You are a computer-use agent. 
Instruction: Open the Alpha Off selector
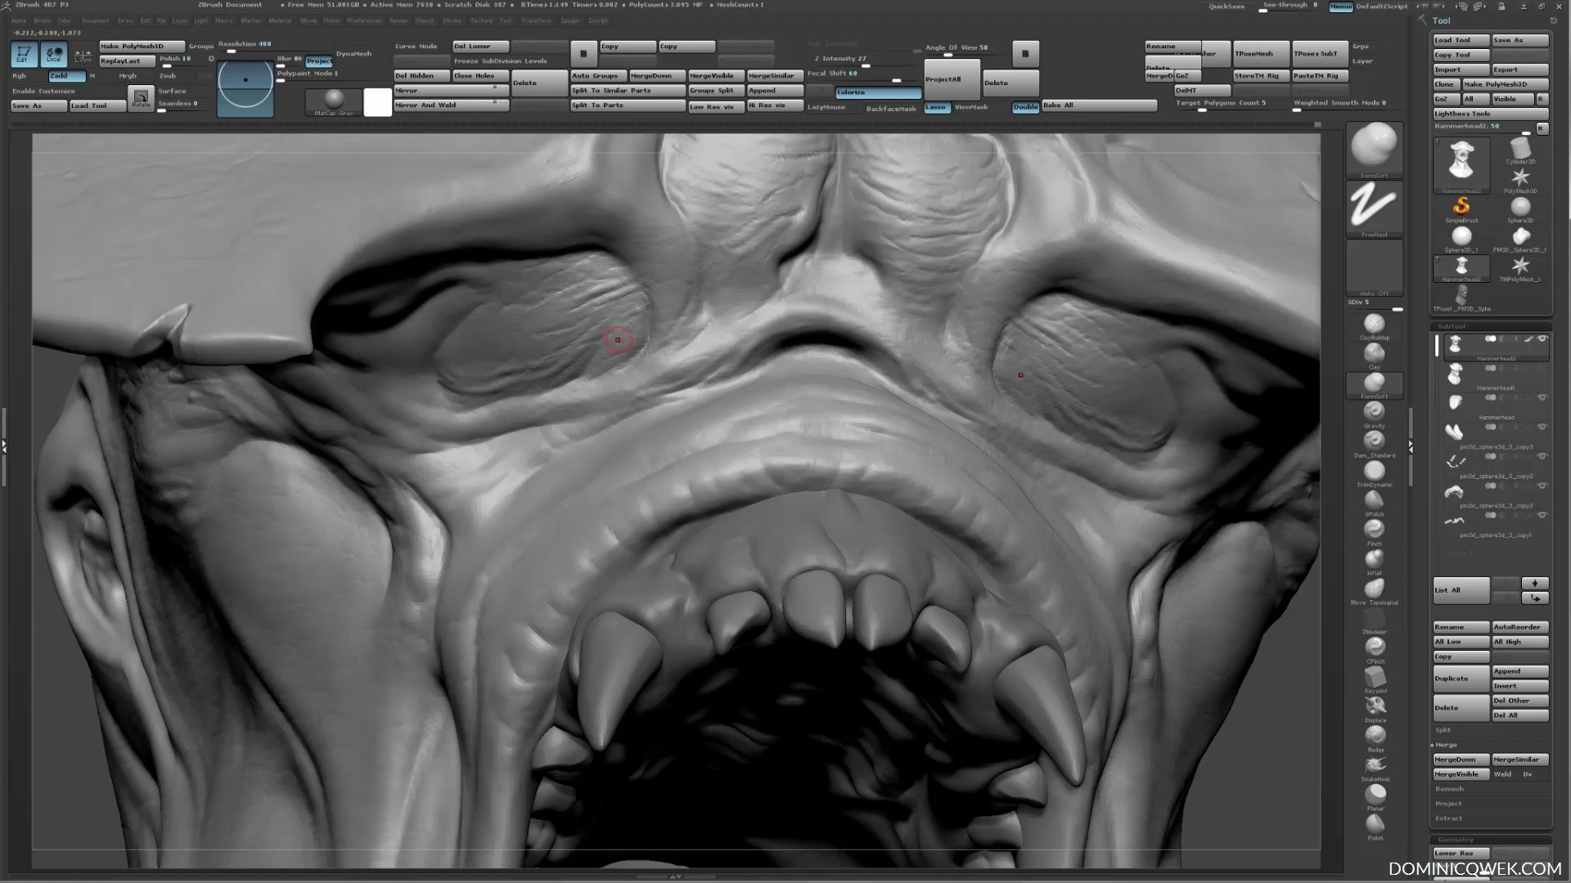coord(1375,268)
